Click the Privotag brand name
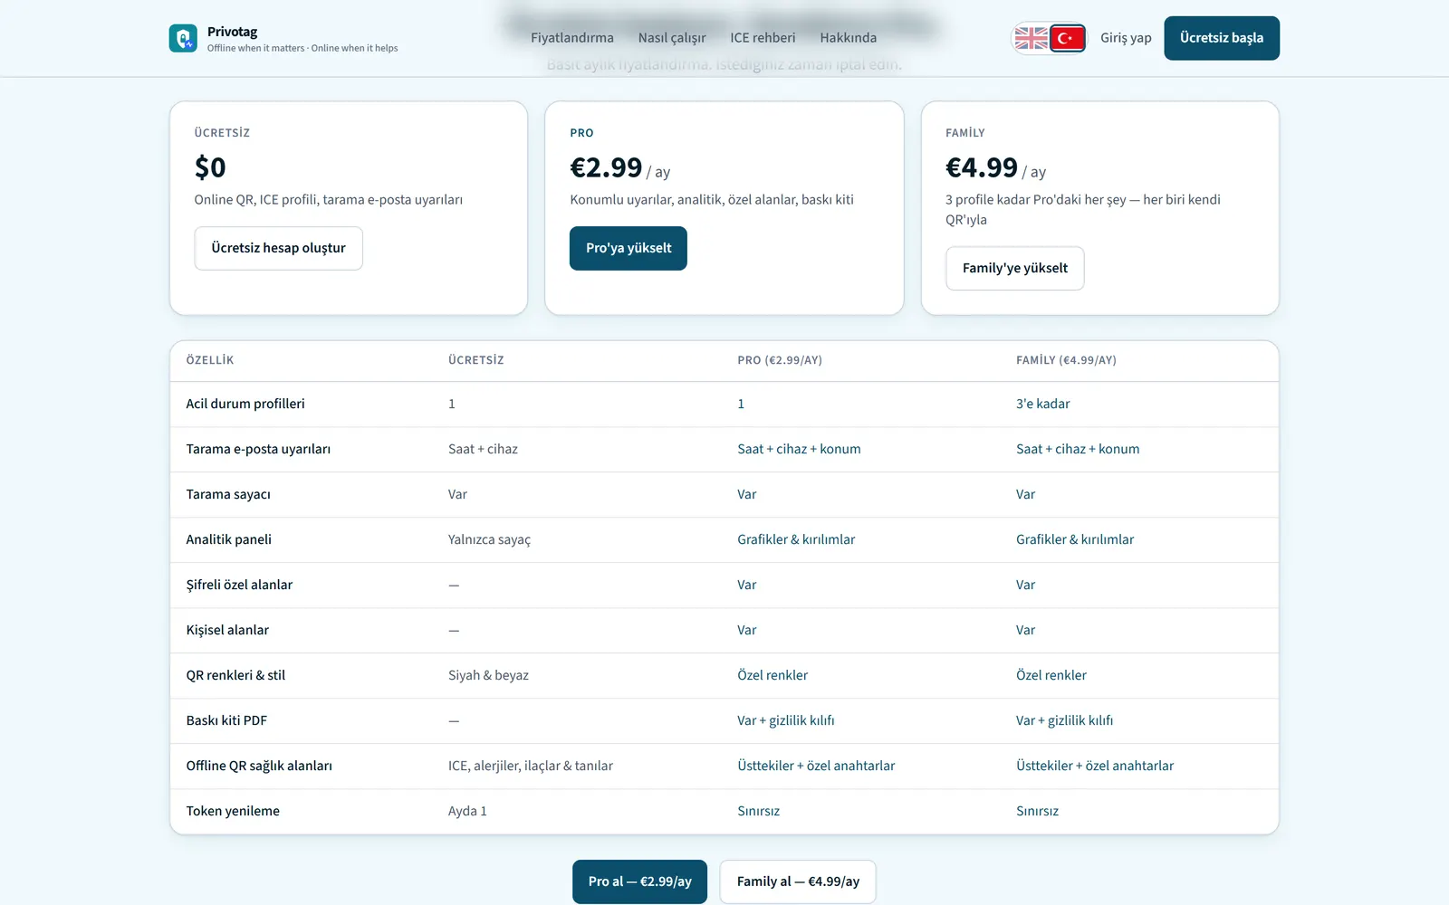 [x=233, y=32]
